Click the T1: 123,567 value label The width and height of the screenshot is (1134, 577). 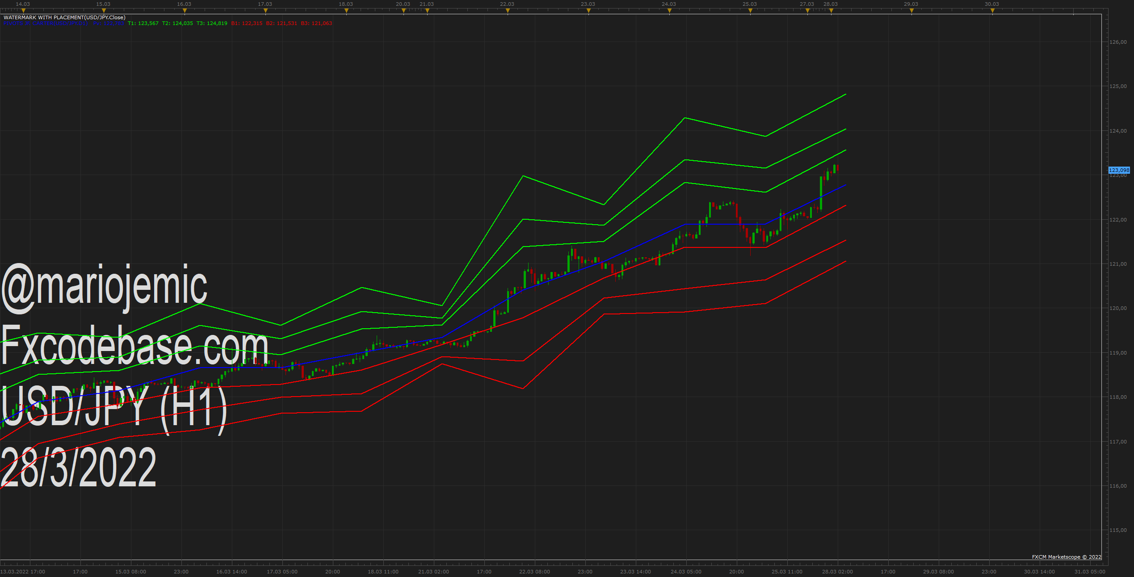coord(143,23)
